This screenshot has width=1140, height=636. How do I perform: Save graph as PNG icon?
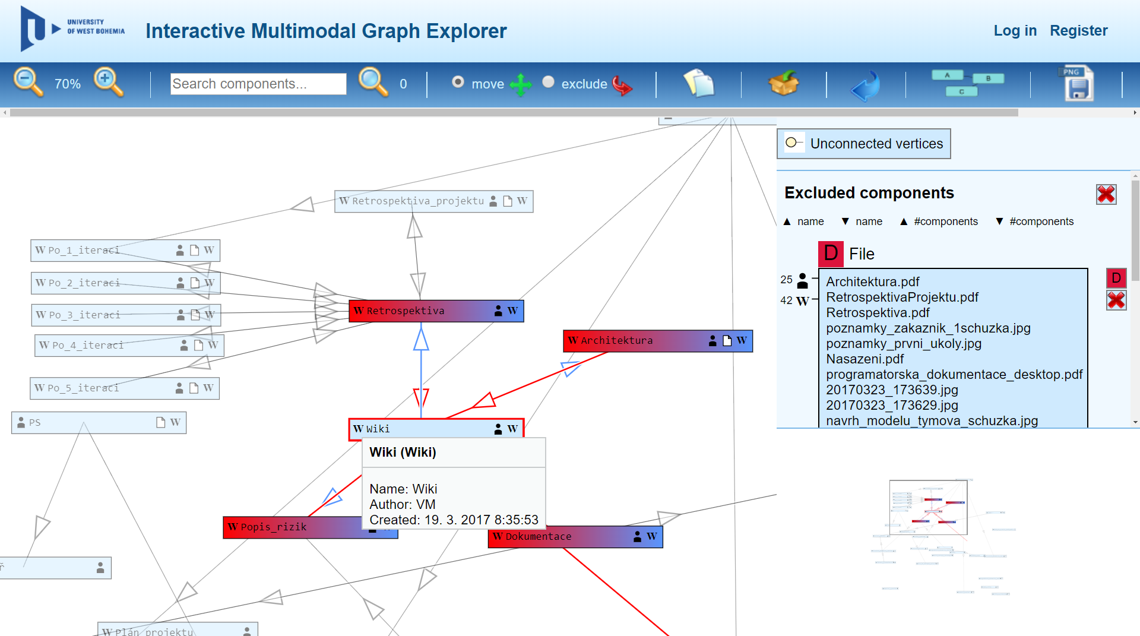pyautogui.click(x=1076, y=83)
